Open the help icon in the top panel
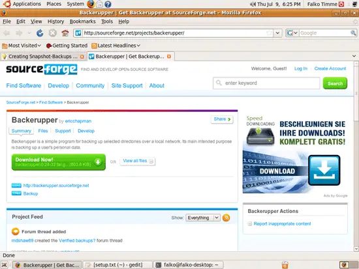Screen dimensions: 359x269 point(108,4)
